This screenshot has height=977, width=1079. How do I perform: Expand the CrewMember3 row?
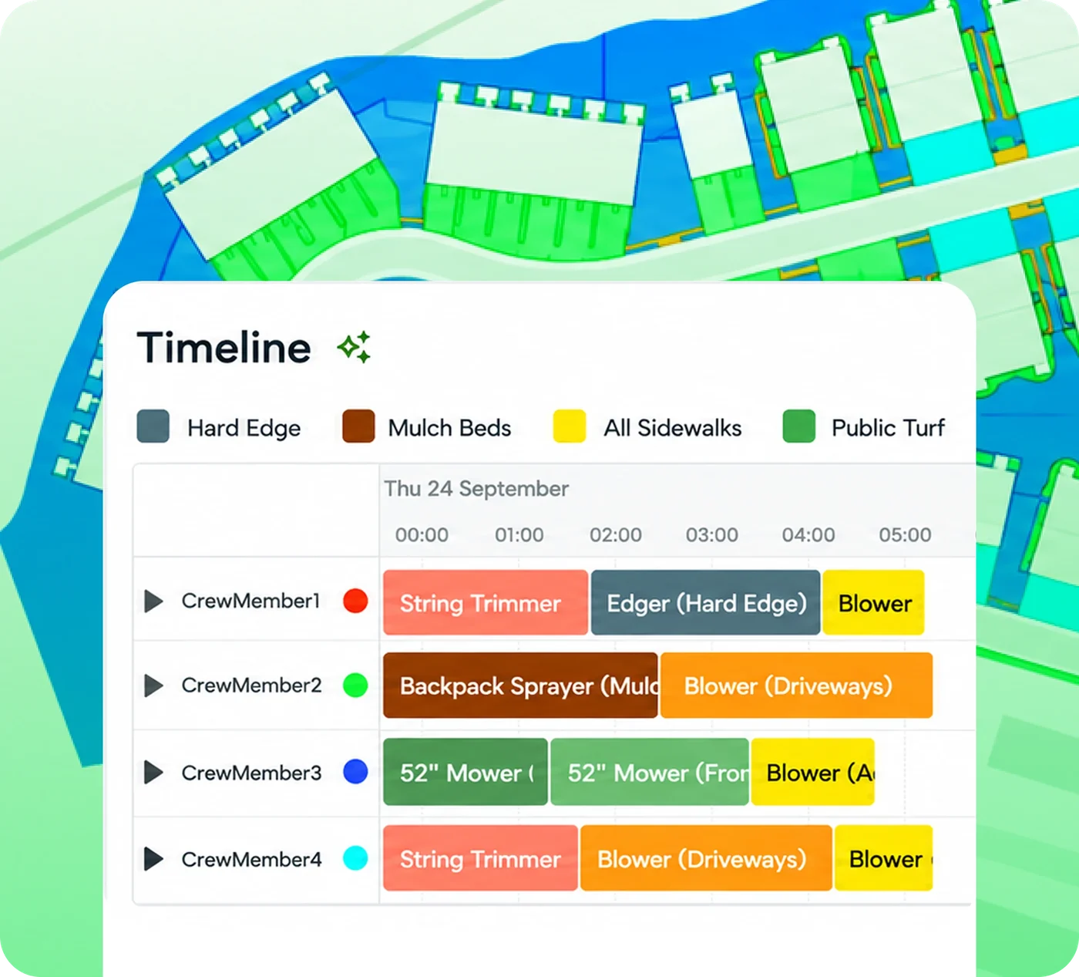click(x=154, y=773)
